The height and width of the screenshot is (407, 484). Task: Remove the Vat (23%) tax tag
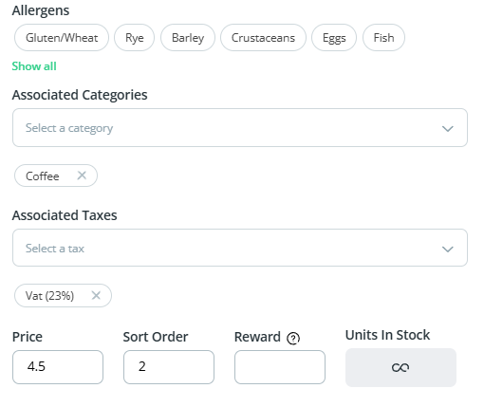pos(96,295)
